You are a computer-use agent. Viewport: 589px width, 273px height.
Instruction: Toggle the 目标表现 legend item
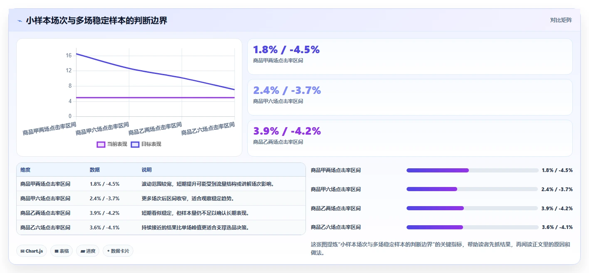146,144
